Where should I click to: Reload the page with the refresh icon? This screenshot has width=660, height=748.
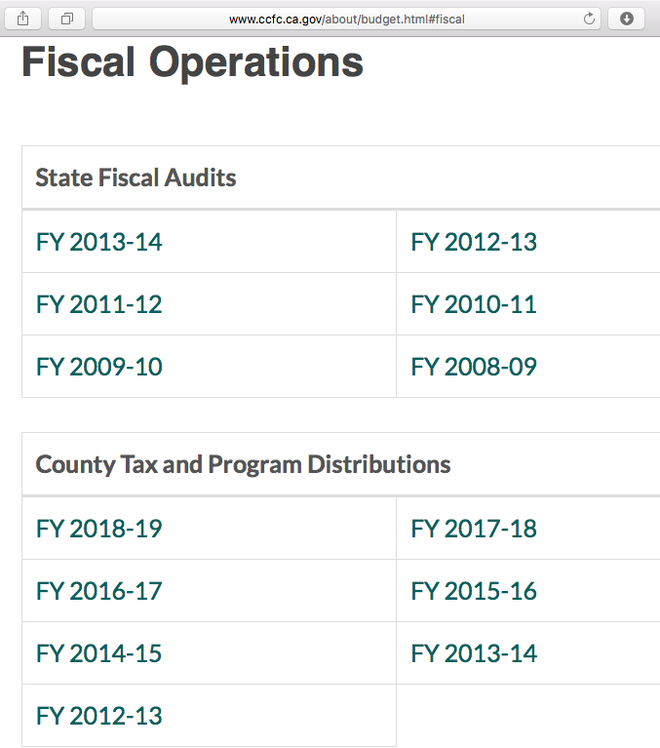click(588, 19)
